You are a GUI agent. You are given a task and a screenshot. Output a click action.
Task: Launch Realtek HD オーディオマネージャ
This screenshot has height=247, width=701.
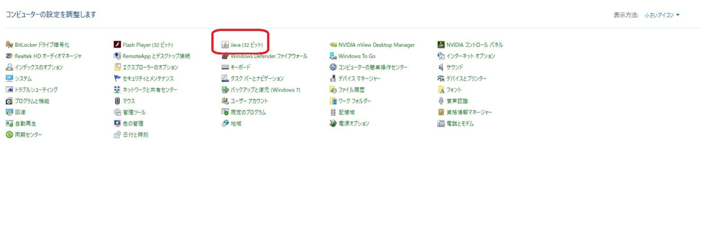43,56
